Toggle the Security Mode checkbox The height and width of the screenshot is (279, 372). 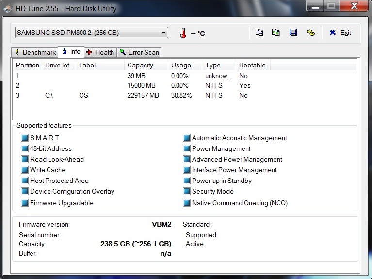pyautogui.click(x=187, y=191)
